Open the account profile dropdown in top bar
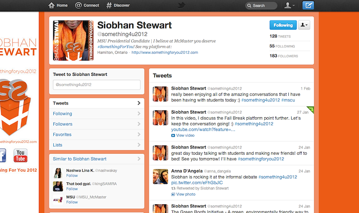Image resolution: width=359 pixels, height=213 pixels. click(x=289, y=5)
